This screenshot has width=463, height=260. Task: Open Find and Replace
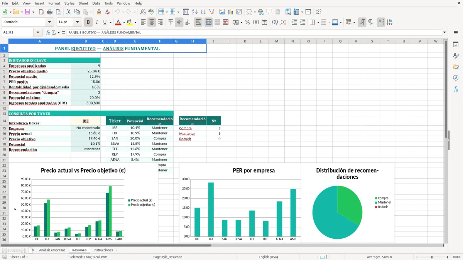pyautogui.click(x=143, y=12)
